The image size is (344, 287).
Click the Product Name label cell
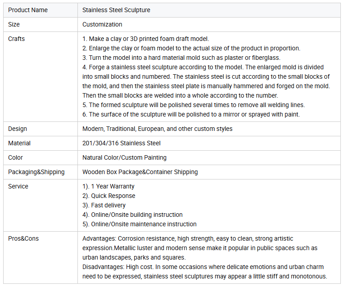(x=41, y=10)
